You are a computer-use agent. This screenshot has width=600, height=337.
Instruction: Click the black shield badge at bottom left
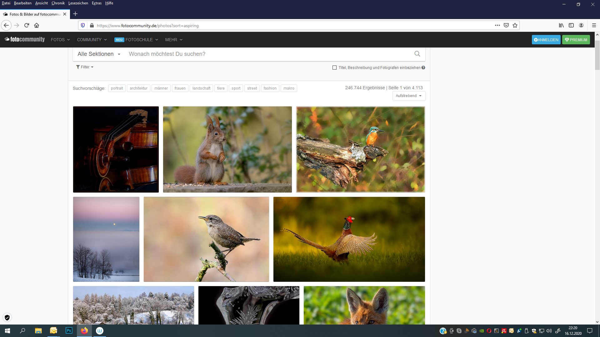click(x=7, y=317)
